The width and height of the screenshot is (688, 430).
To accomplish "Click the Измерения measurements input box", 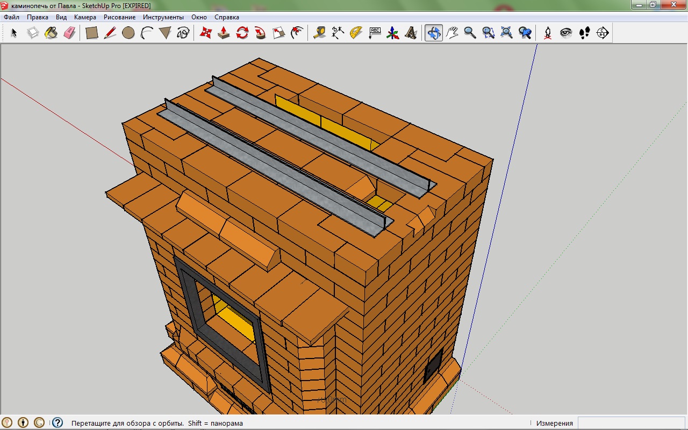I will tap(632, 423).
